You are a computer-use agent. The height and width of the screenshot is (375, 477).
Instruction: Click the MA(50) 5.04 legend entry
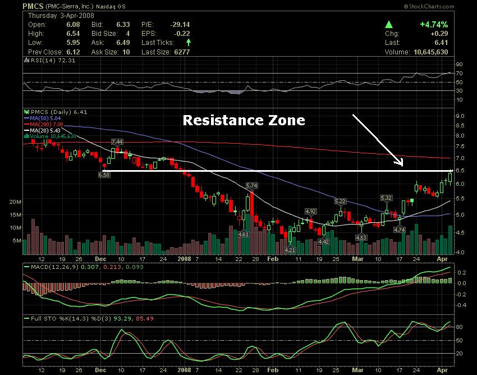45,118
